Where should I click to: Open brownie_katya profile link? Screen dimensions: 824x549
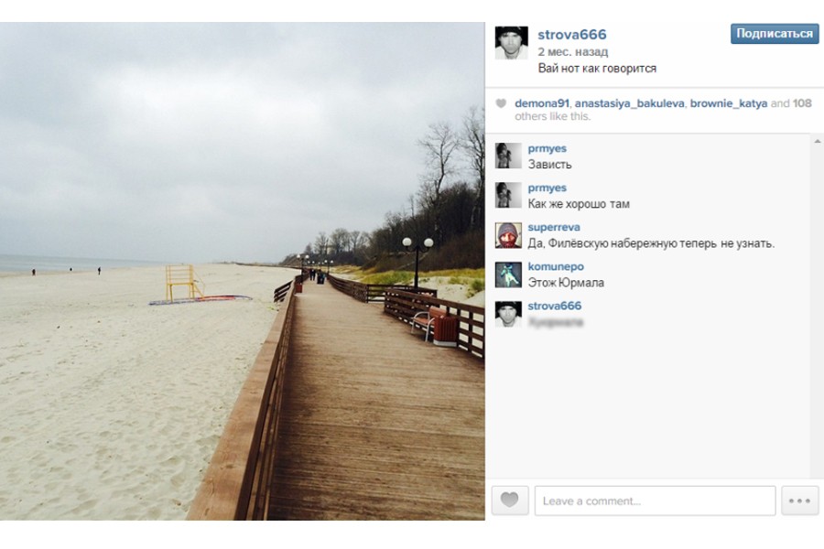tap(729, 103)
